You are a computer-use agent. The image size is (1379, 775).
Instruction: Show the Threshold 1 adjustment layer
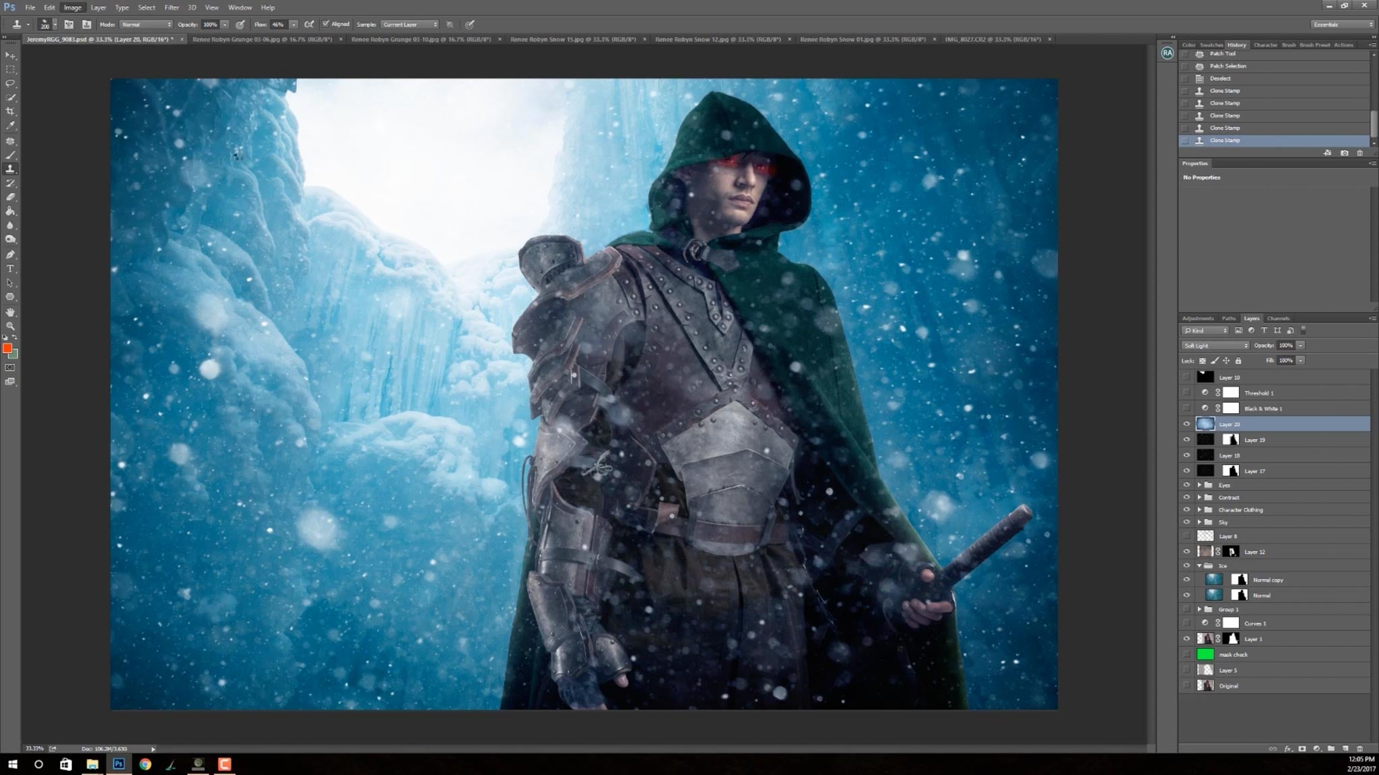1187,392
